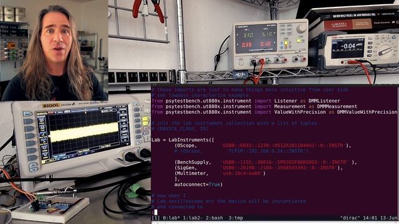Click the "(Multimeter," tuple entry
Viewport: 399px width, 224px height.
click(191, 174)
